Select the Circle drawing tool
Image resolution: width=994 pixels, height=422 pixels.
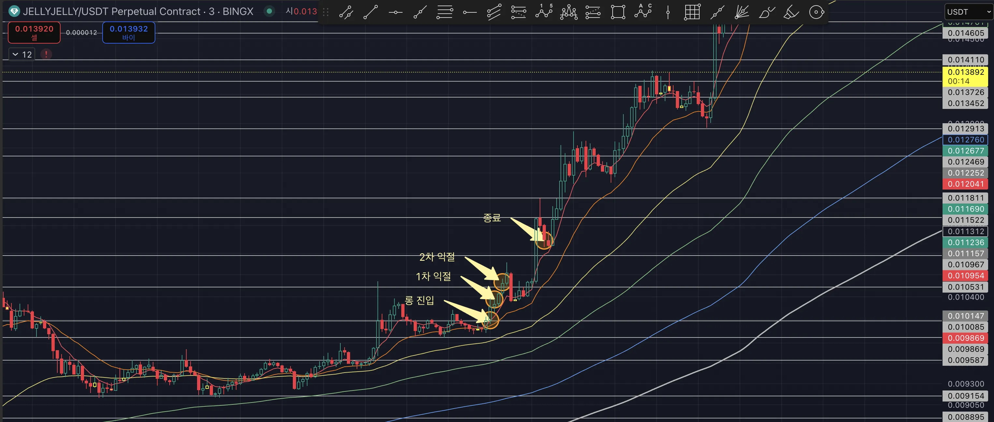point(816,12)
